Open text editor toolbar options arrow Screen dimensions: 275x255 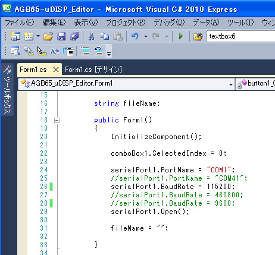109,53
